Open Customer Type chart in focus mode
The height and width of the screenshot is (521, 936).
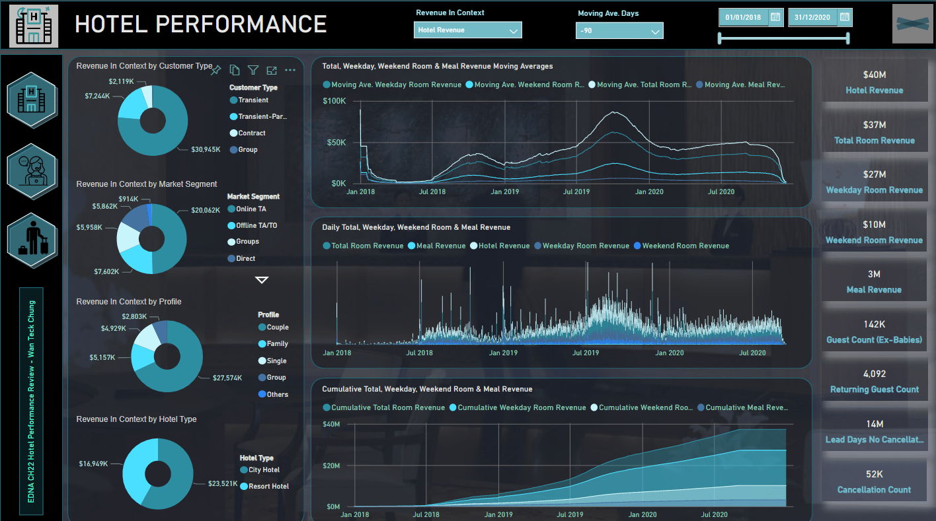[271, 70]
